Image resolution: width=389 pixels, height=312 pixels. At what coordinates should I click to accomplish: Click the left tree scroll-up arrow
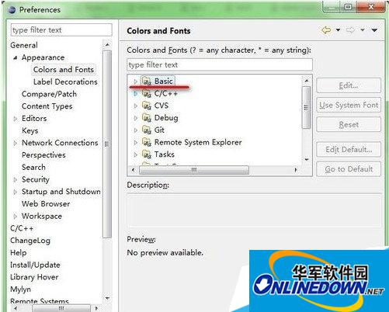tap(107, 45)
